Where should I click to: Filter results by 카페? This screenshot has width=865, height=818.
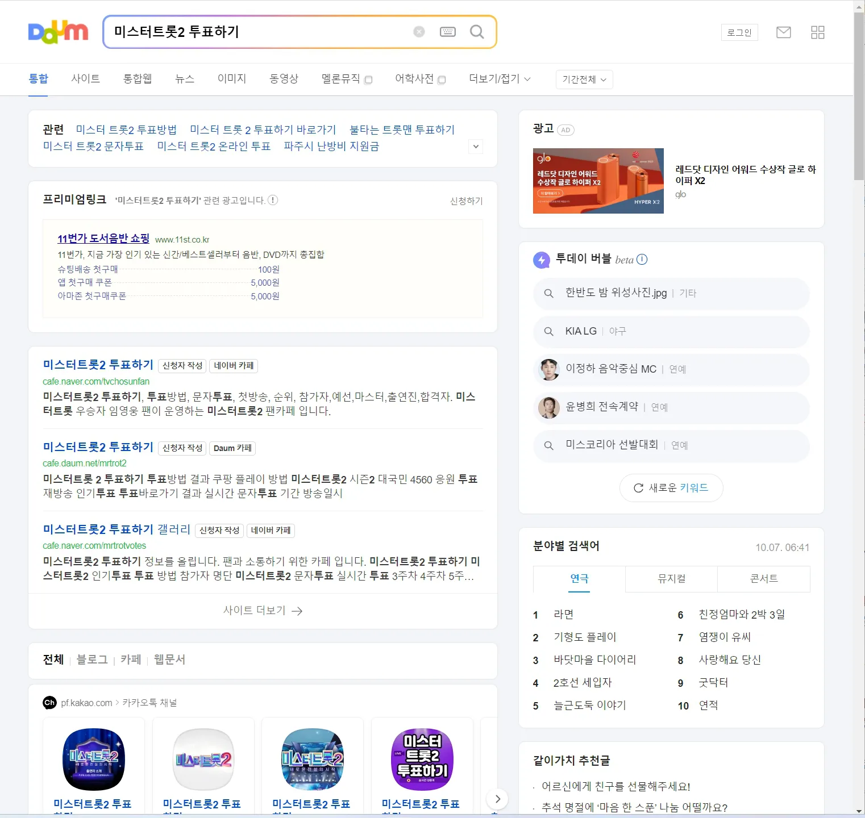coord(131,660)
